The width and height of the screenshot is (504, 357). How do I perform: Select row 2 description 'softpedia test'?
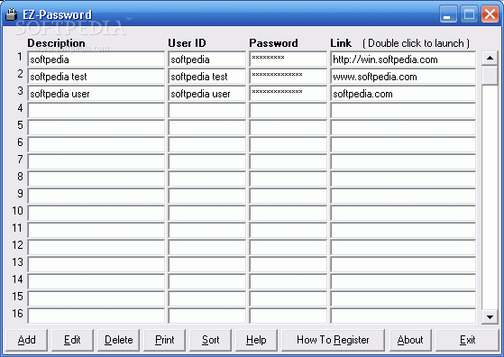click(x=96, y=77)
